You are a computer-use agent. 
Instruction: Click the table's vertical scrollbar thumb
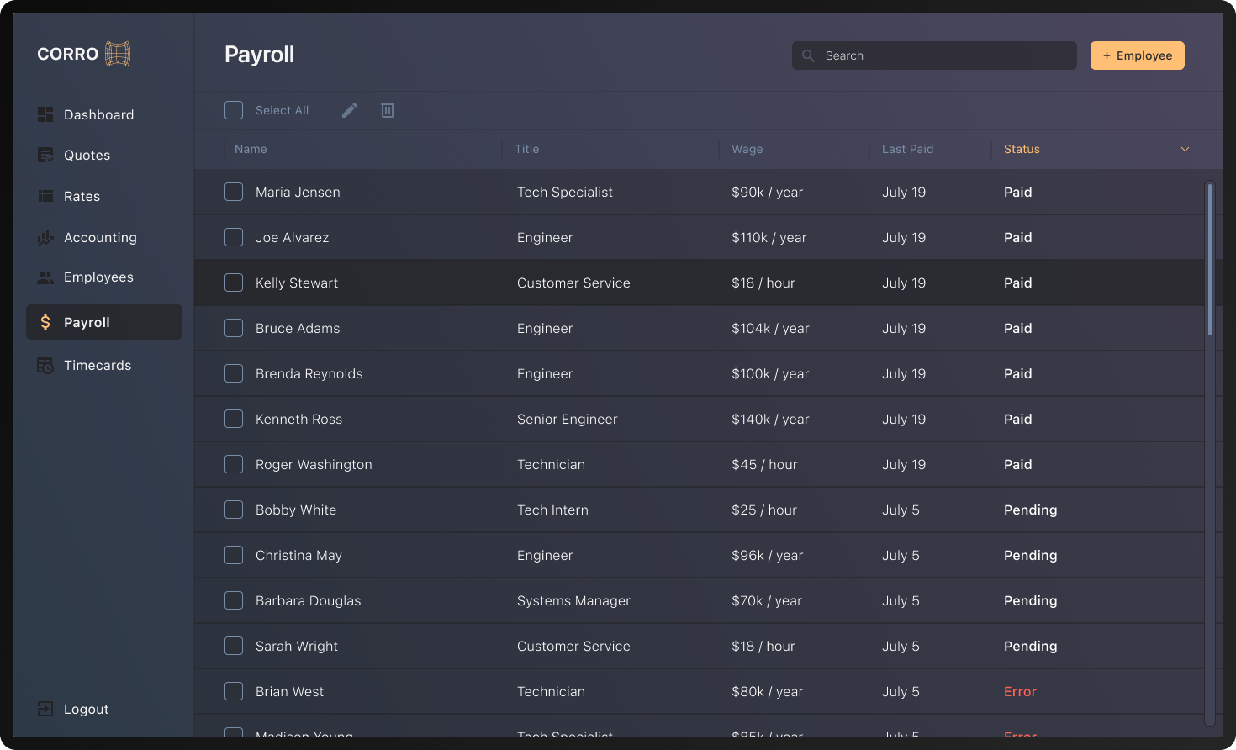coord(1210,259)
